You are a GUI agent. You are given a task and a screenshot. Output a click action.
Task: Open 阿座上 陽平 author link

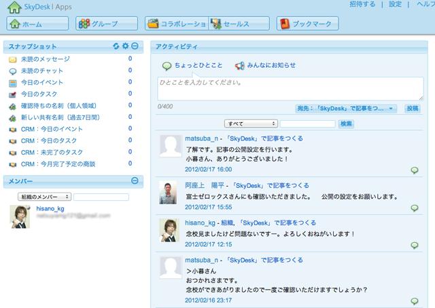point(205,185)
